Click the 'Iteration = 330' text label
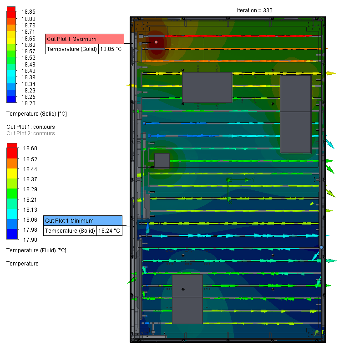 click(255, 10)
